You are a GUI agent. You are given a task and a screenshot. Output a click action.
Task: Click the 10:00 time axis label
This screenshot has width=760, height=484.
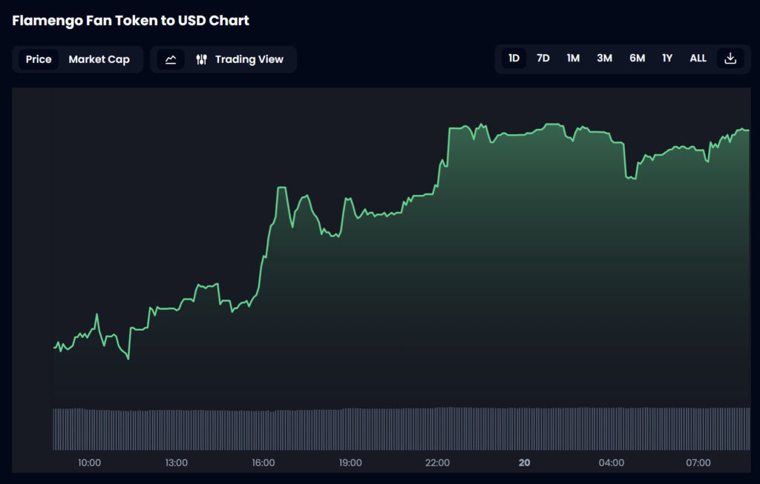(x=90, y=463)
